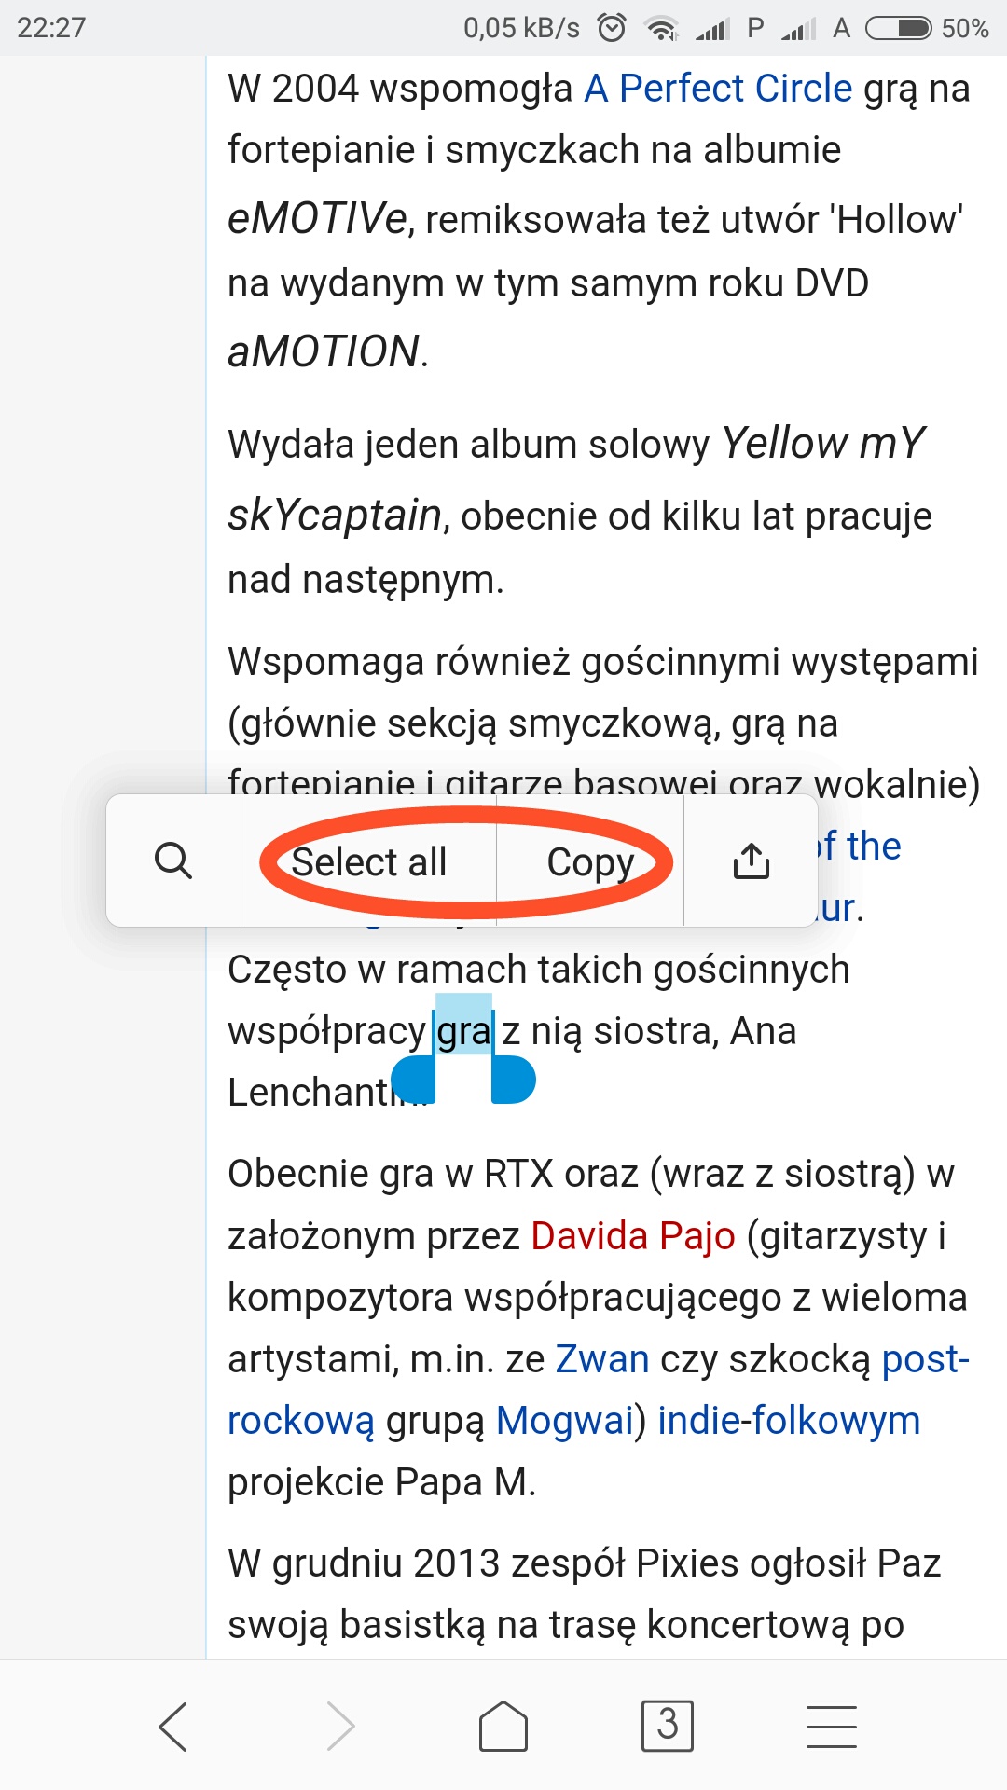Open the Mogwai article link
Screen dimensions: 1007x1790
[x=565, y=1421]
